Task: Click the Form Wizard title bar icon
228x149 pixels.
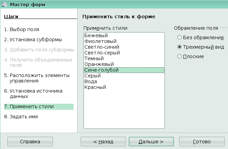Action: 4,5
